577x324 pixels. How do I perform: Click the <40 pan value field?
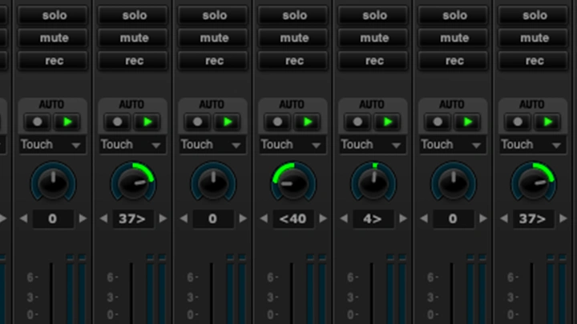(x=293, y=219)
